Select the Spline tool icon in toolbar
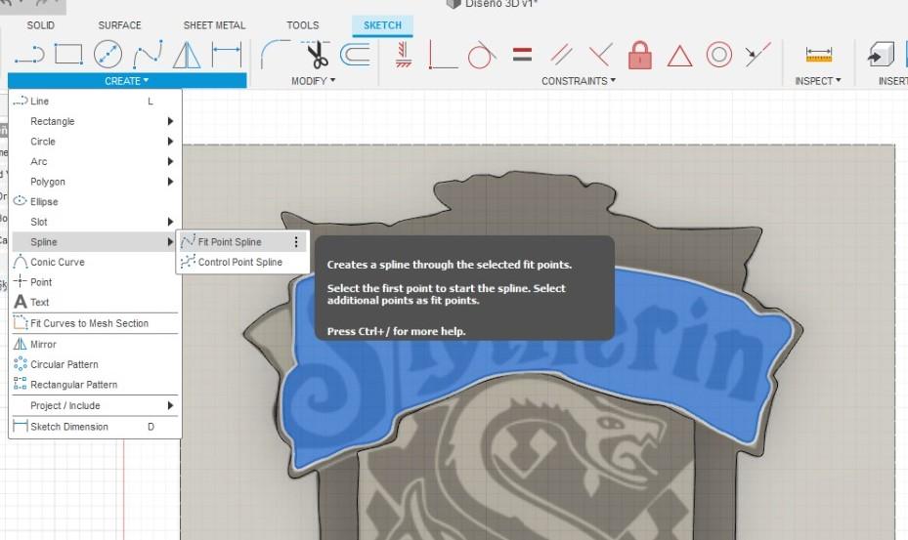This screenshot has width=908, height=540. point(148,55)
